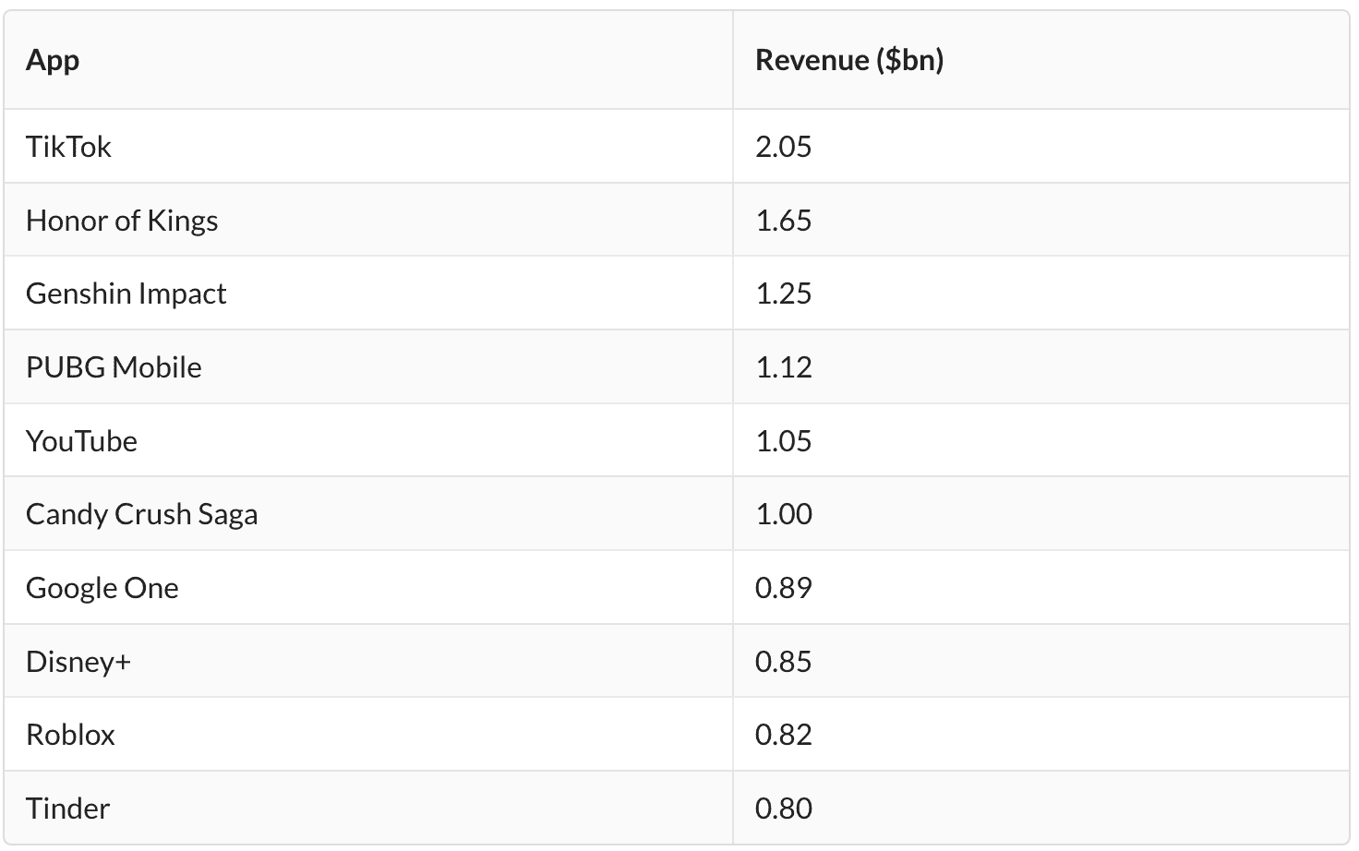Click the 1.00 revenue value
Screen dimensions: 1359x851
coord(783,514)
